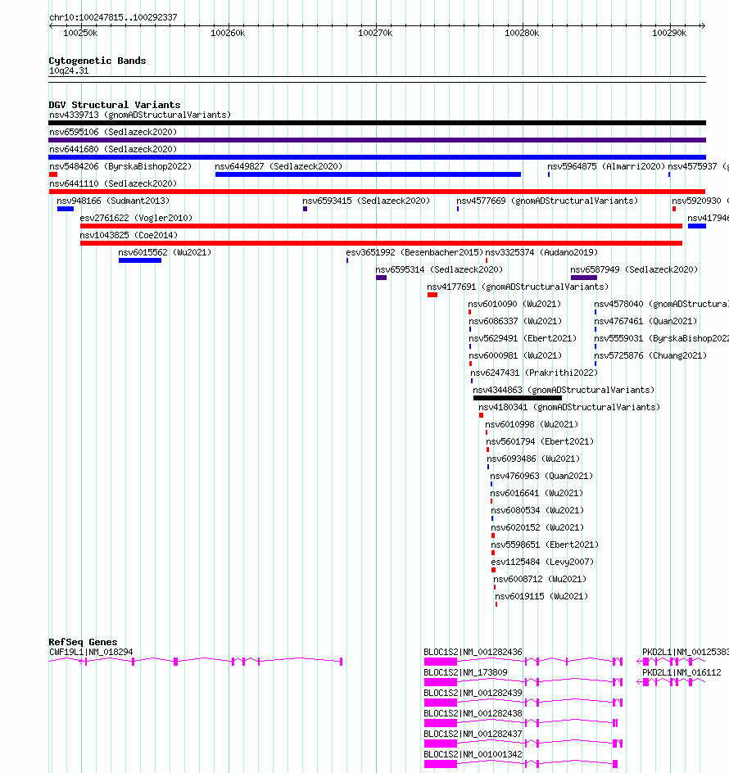
Task: Click the nsv6000981 (Wu2021) label
Action: (x=515, y=355)
